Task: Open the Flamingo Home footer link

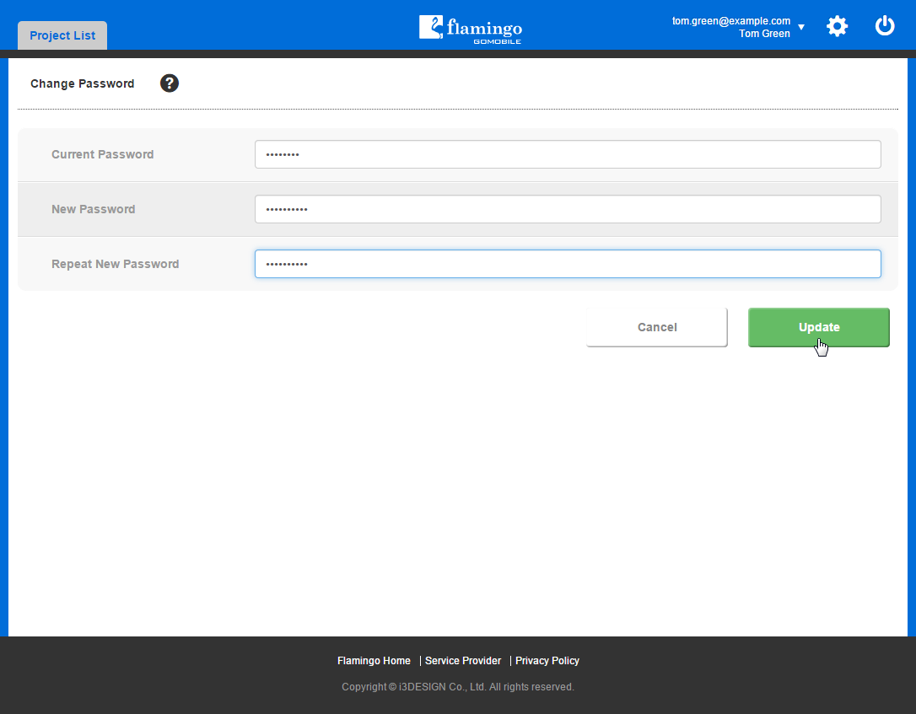Action: coord(374,661)
